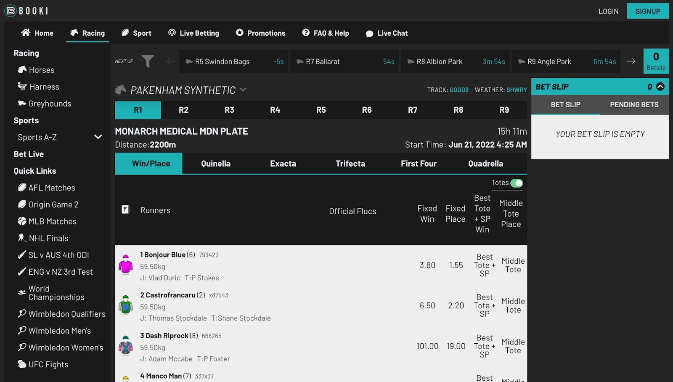The height and width of the screenshot is (382, 673).
Task: Click the NHL Finals hockey stick icon
Action: tap(22, 238)
